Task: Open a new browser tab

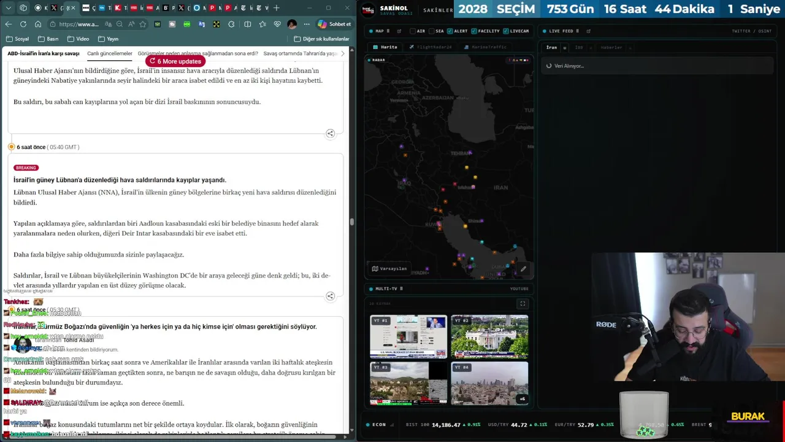Action: pyautogui.click(x=277, y=8)
